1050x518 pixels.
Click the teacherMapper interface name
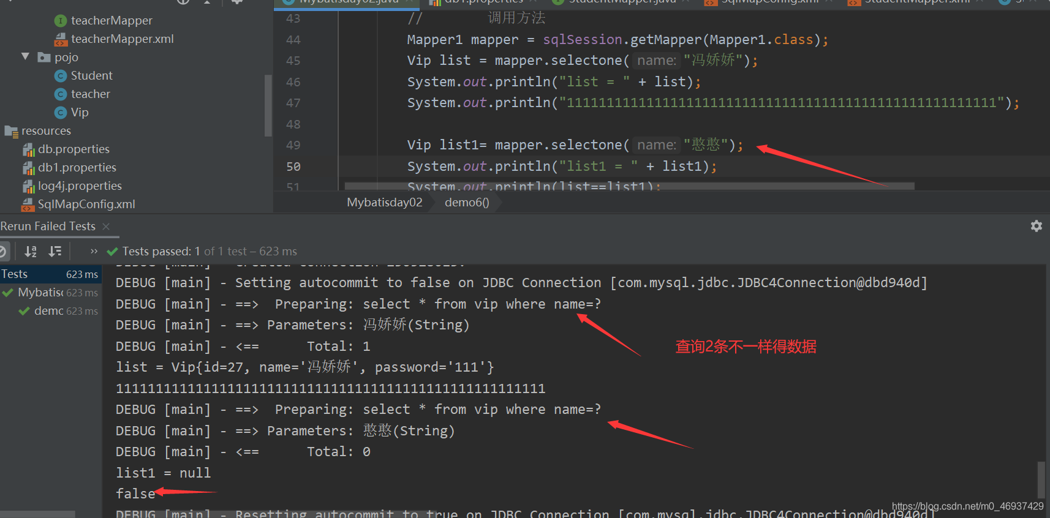point(111,21)
